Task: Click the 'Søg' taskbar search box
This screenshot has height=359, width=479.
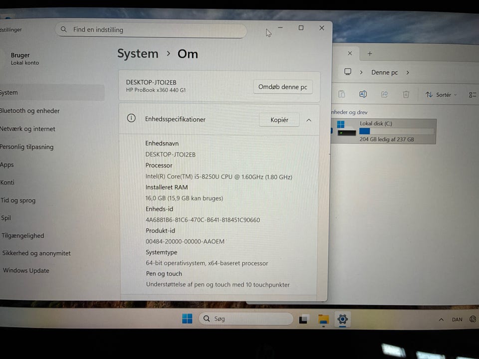Action: pos(246,319)
